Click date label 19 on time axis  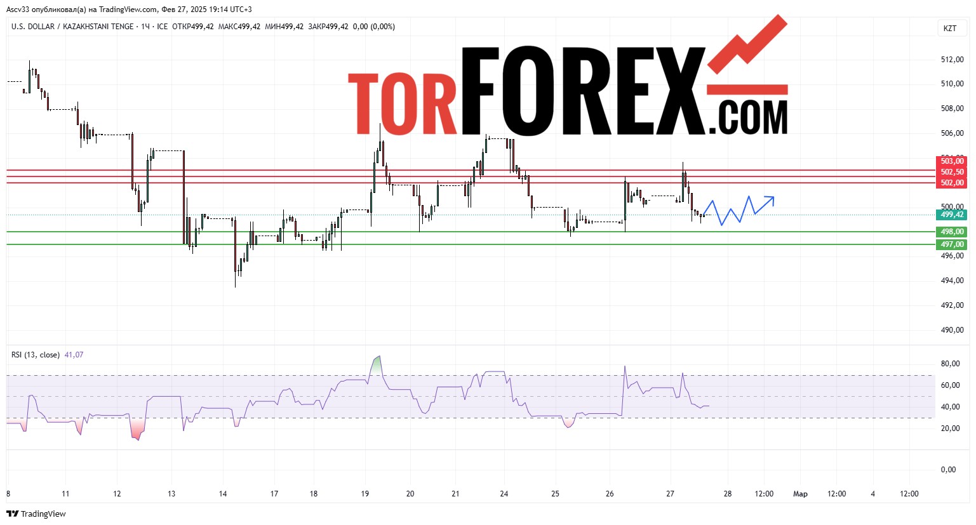[365, 494]
